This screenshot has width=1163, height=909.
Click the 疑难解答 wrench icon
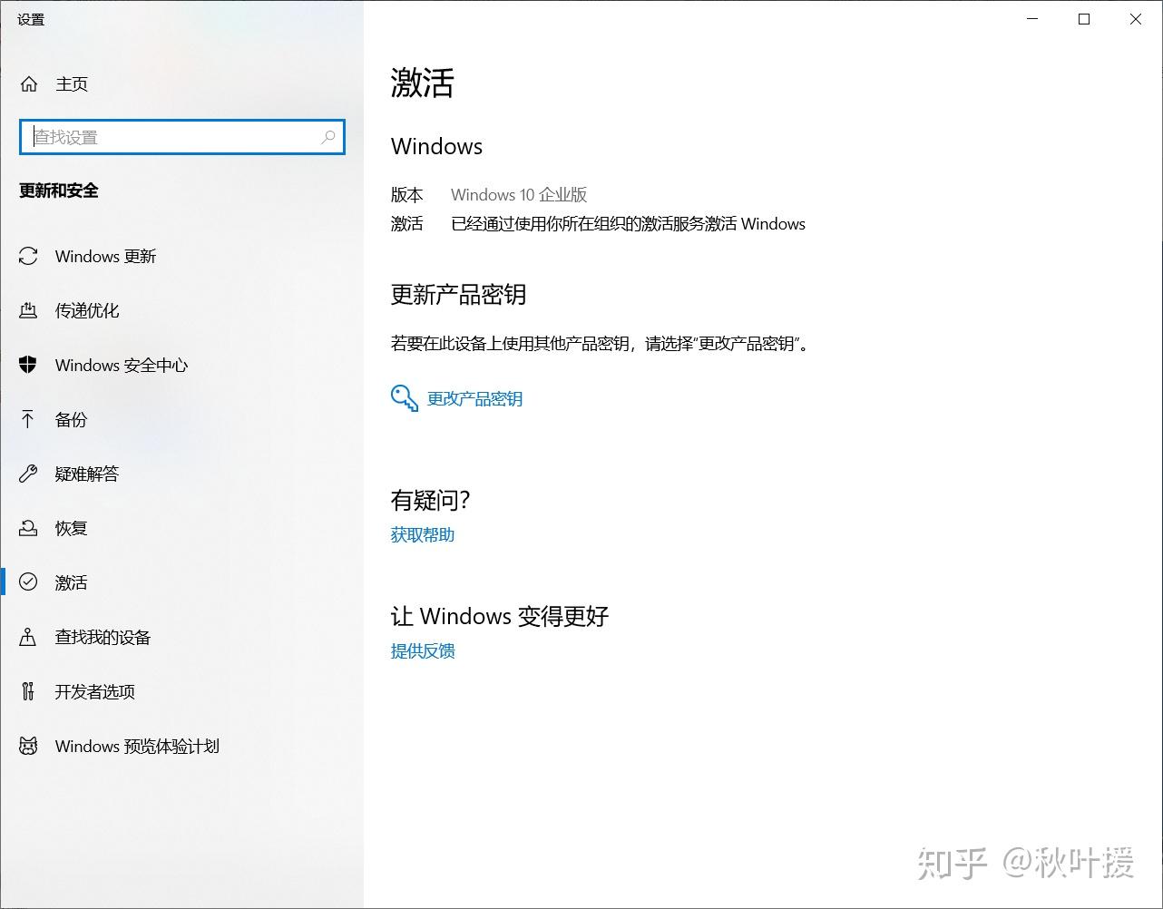pyautogui.click(x=29, y=474)
